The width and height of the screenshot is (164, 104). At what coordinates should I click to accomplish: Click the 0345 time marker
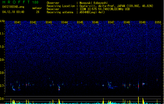80,22
